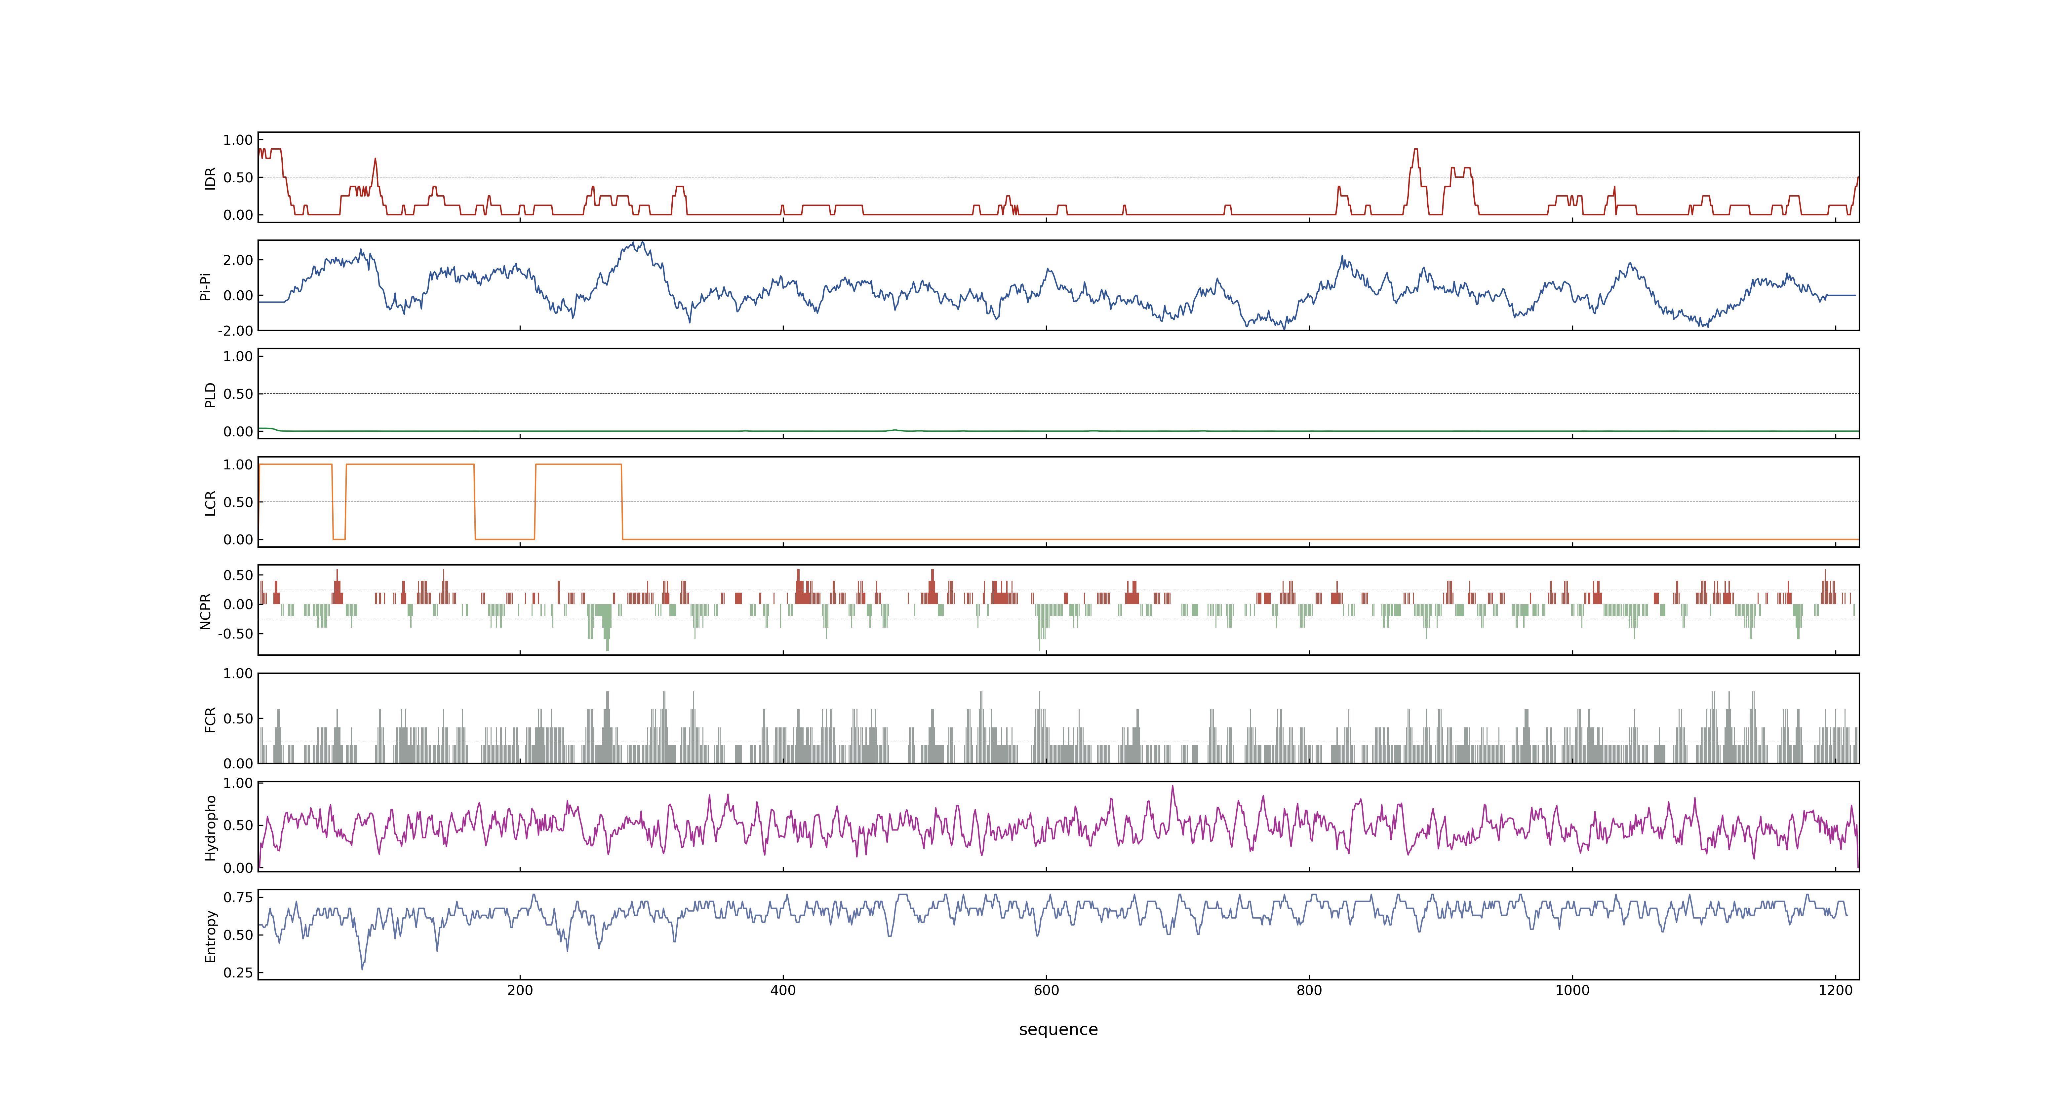Click the IDR y-axis label
This screenshot has width=2066, height=1101.
210,178
